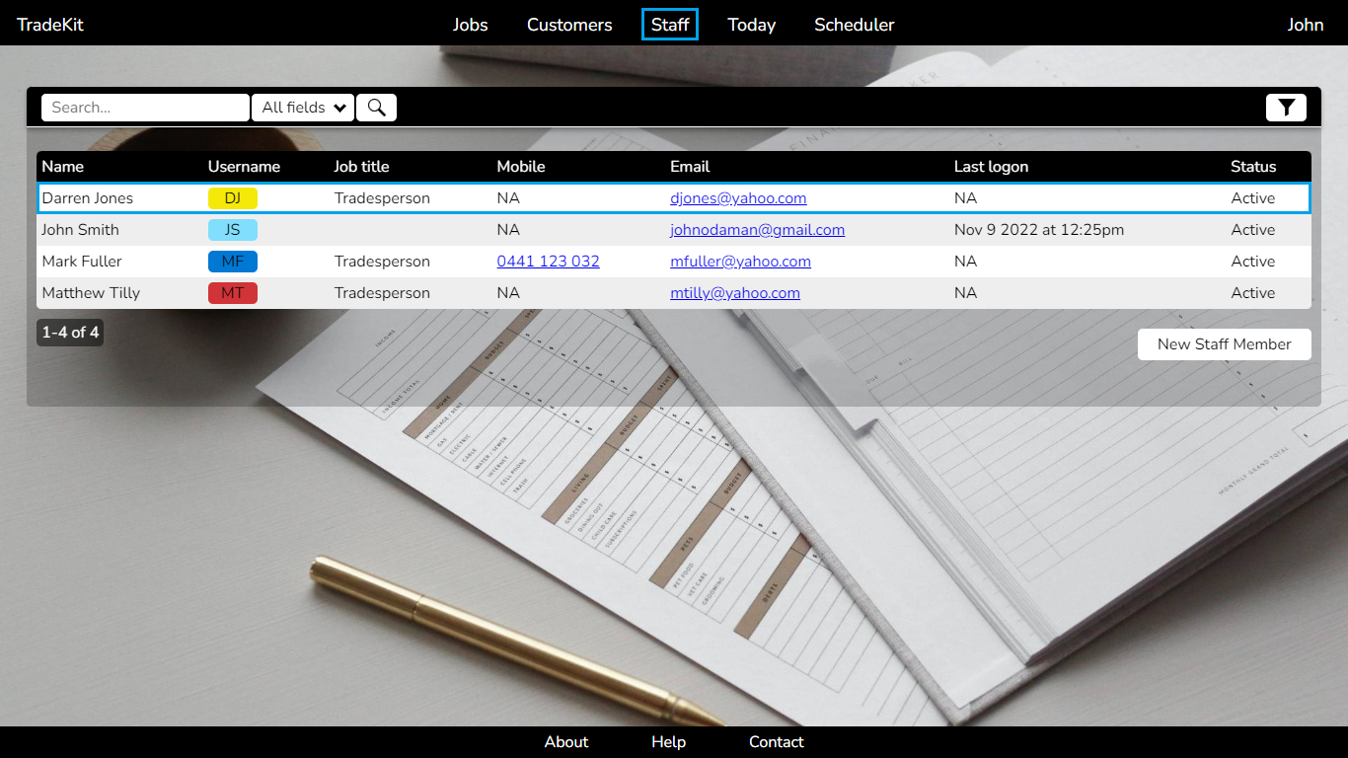
Task: Click the Active status for Darren Jones
Action: pyautogui.click(x=1253, y=198)
